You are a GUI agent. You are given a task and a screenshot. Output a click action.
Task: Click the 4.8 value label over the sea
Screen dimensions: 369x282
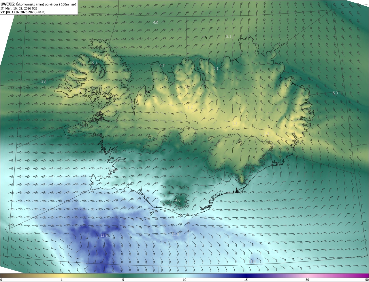click(44, 82)
